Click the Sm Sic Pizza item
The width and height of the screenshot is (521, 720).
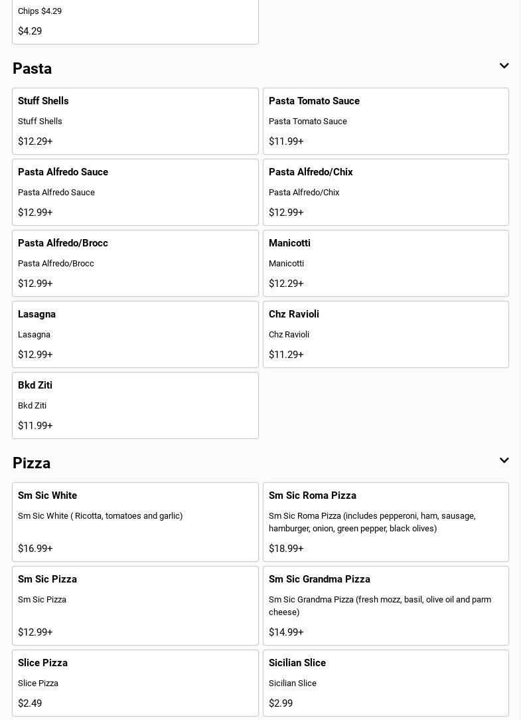(135, 606)
